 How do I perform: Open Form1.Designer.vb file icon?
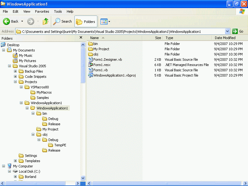point(91,60)
